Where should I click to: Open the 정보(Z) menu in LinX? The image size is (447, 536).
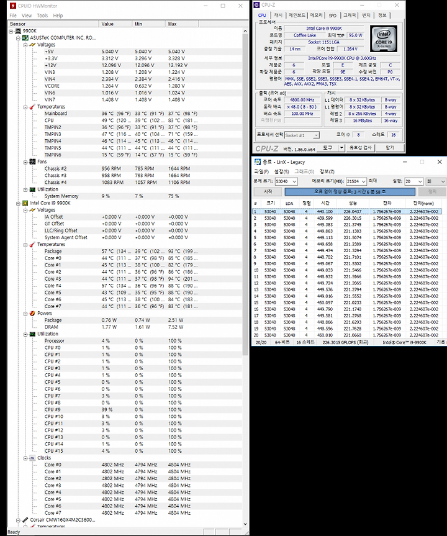327,171
